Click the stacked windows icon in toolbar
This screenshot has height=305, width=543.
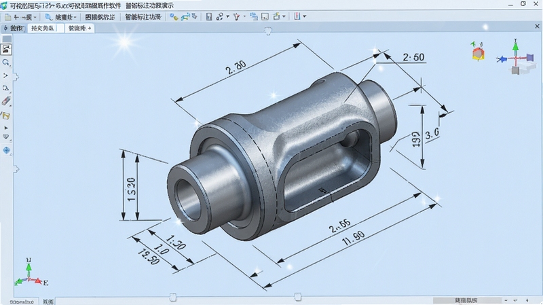[x=254, y=16]
